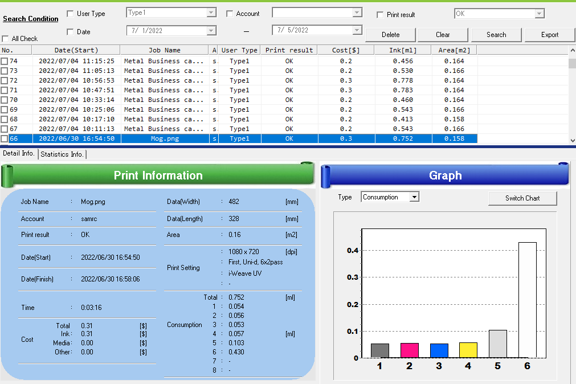The height and width of the screenshot is (384, 576).
Task: Click the blue bar for ink 3
Action: point(439,350)
